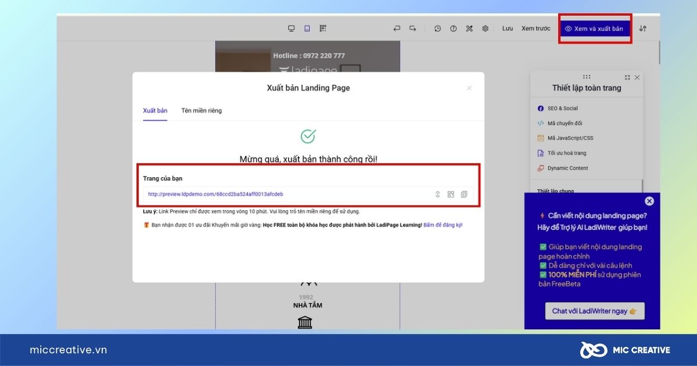Open the preview.ldpdemo.com page link
Image resolution: width=697 pixels, height=366 pixels.
tap(215, 194)
